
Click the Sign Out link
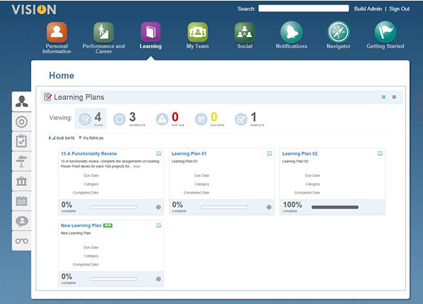tap(399, 9)
